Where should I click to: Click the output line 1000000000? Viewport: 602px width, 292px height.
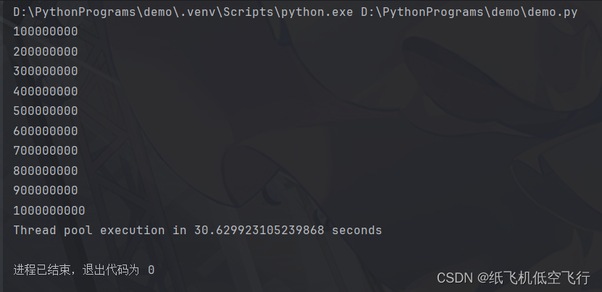tap(49, 210)
